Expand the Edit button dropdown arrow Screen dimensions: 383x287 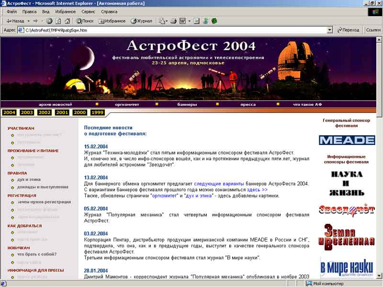coord(189,21)
